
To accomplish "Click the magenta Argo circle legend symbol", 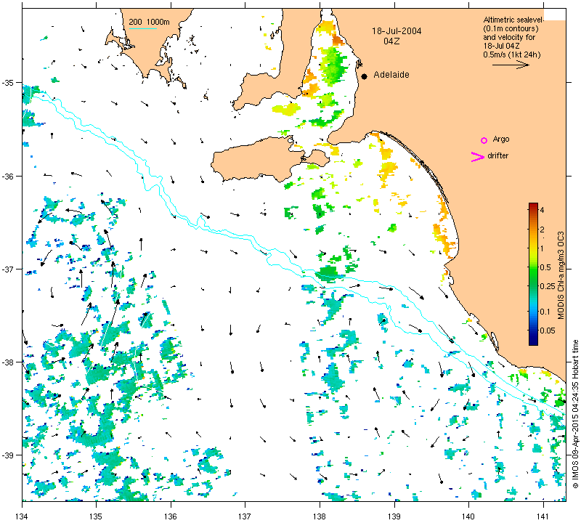I will 484,140.
